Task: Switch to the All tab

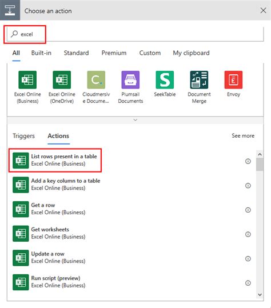Action: [x=16, y=53]
